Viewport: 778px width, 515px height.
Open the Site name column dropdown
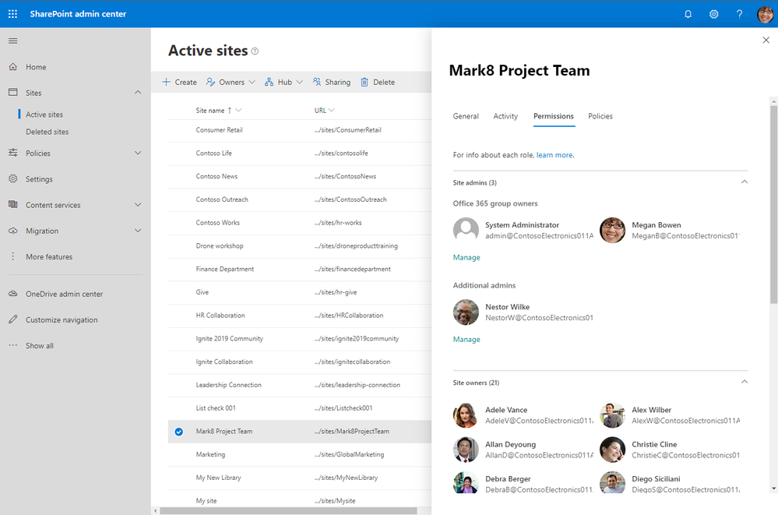[x=238, y=111]
